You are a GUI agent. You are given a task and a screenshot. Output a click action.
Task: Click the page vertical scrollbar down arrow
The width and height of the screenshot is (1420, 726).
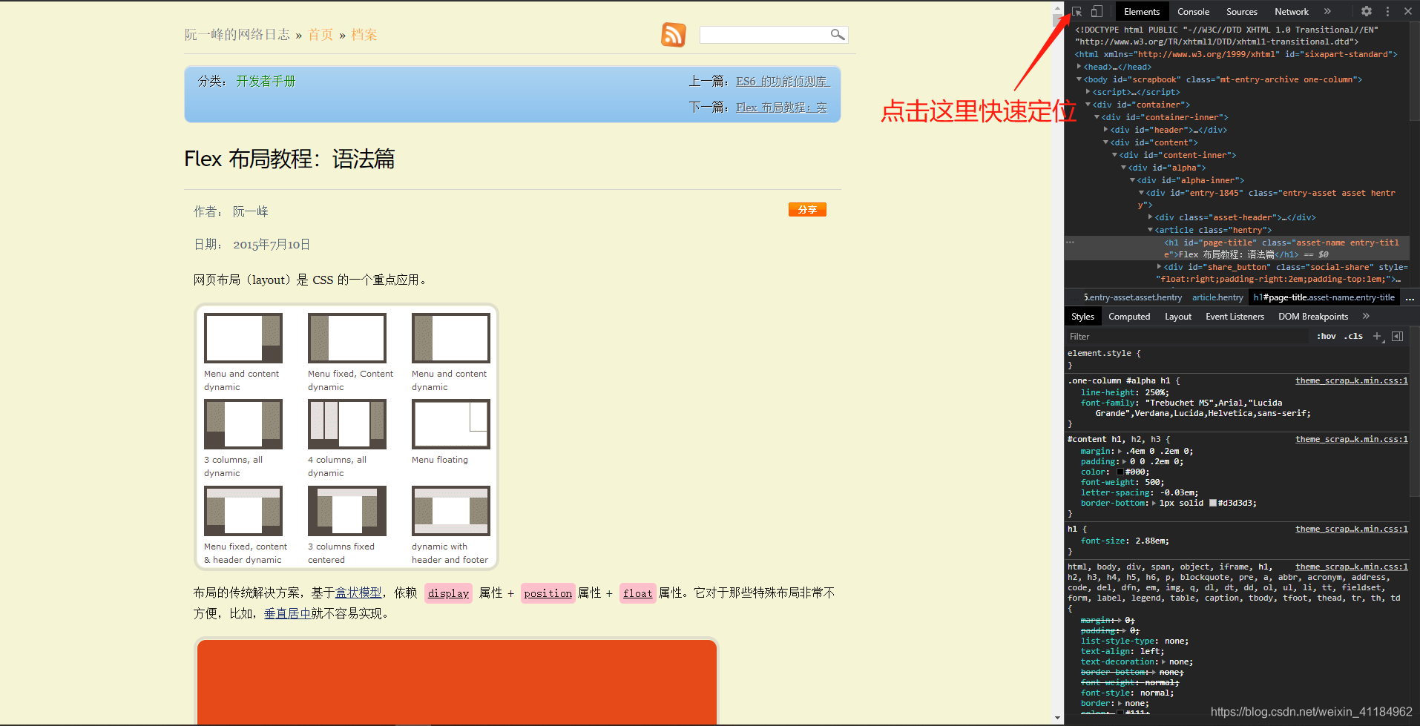click(x=1058, y=718)
